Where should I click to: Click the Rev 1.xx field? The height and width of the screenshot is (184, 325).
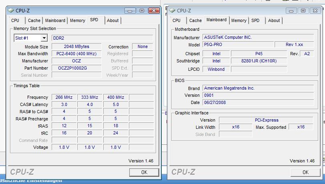294,44
